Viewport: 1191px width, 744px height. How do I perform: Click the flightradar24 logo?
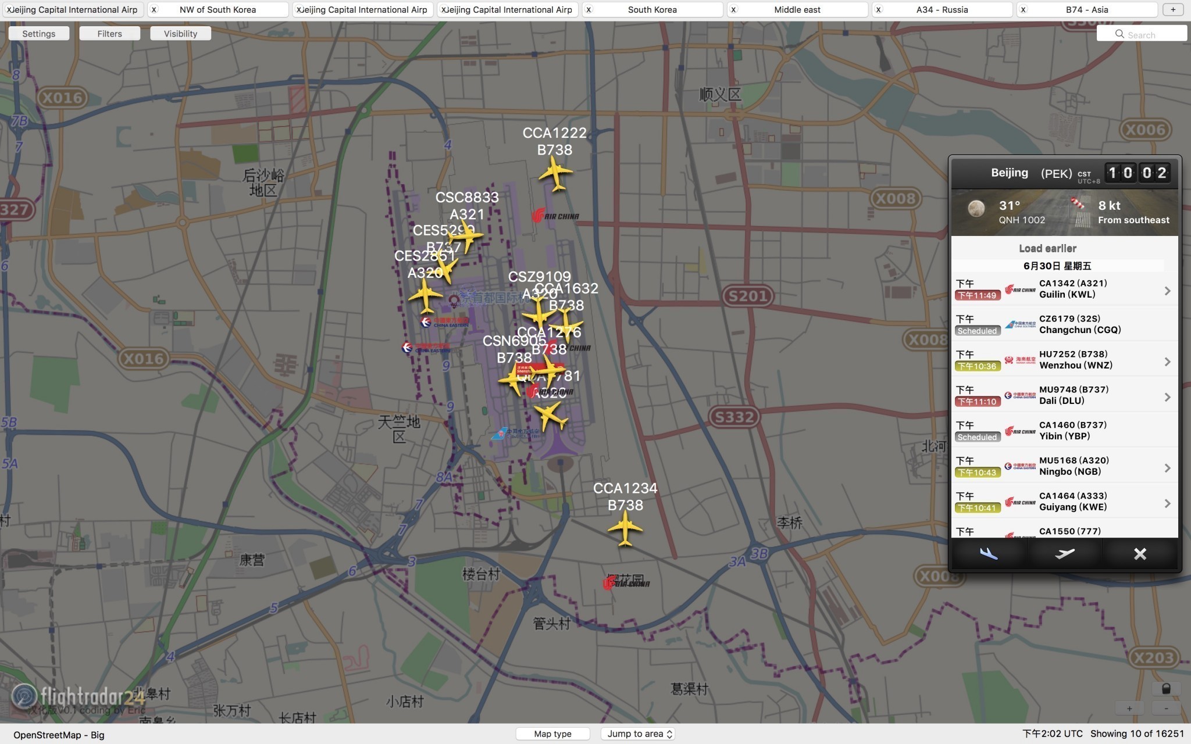(79, 696)
